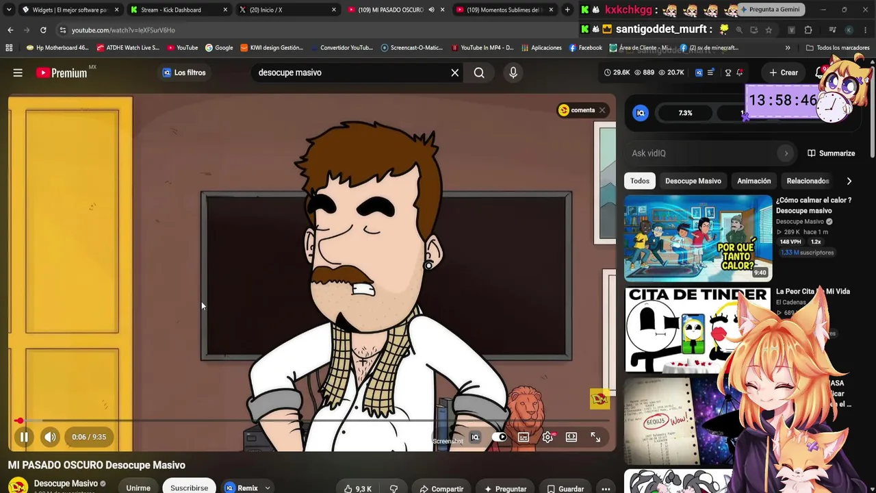Open Todos los marcadores folder

click(838, 48)
